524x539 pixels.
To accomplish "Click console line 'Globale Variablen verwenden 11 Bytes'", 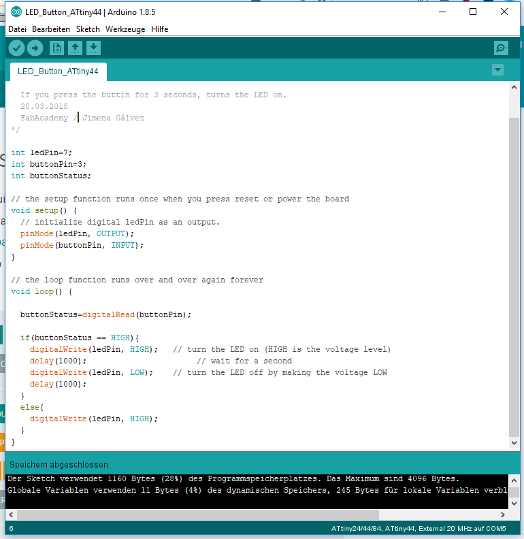I will (93, 491).
